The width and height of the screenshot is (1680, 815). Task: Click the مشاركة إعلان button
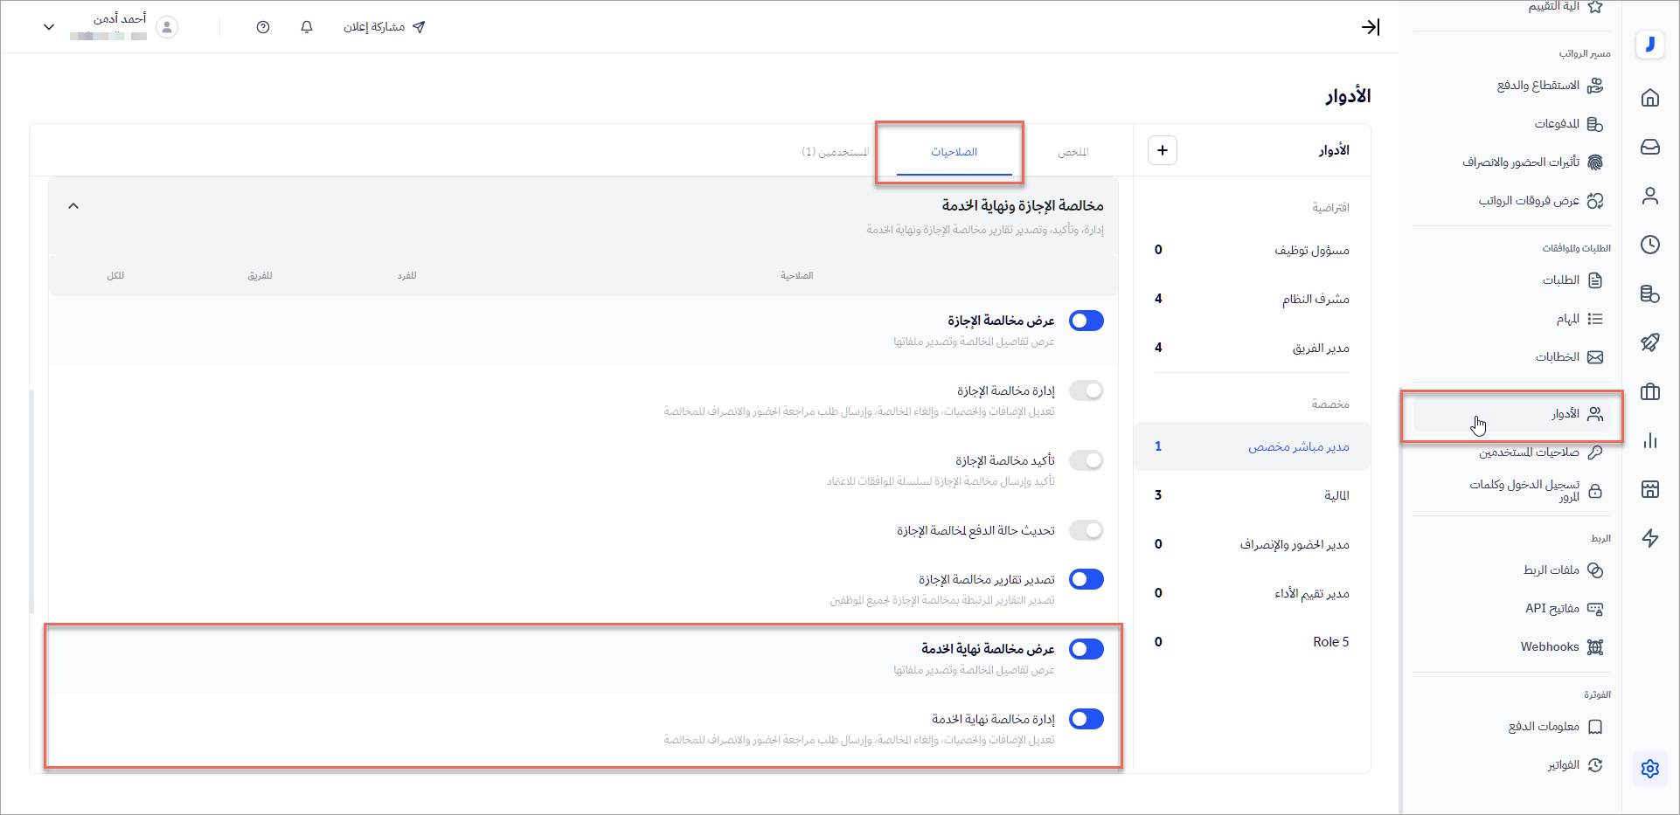[384, 27]
